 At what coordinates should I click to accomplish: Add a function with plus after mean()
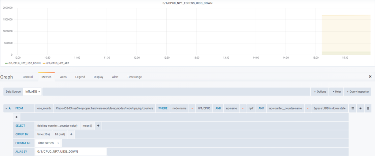pyautogui.click(x=98, y=126)
